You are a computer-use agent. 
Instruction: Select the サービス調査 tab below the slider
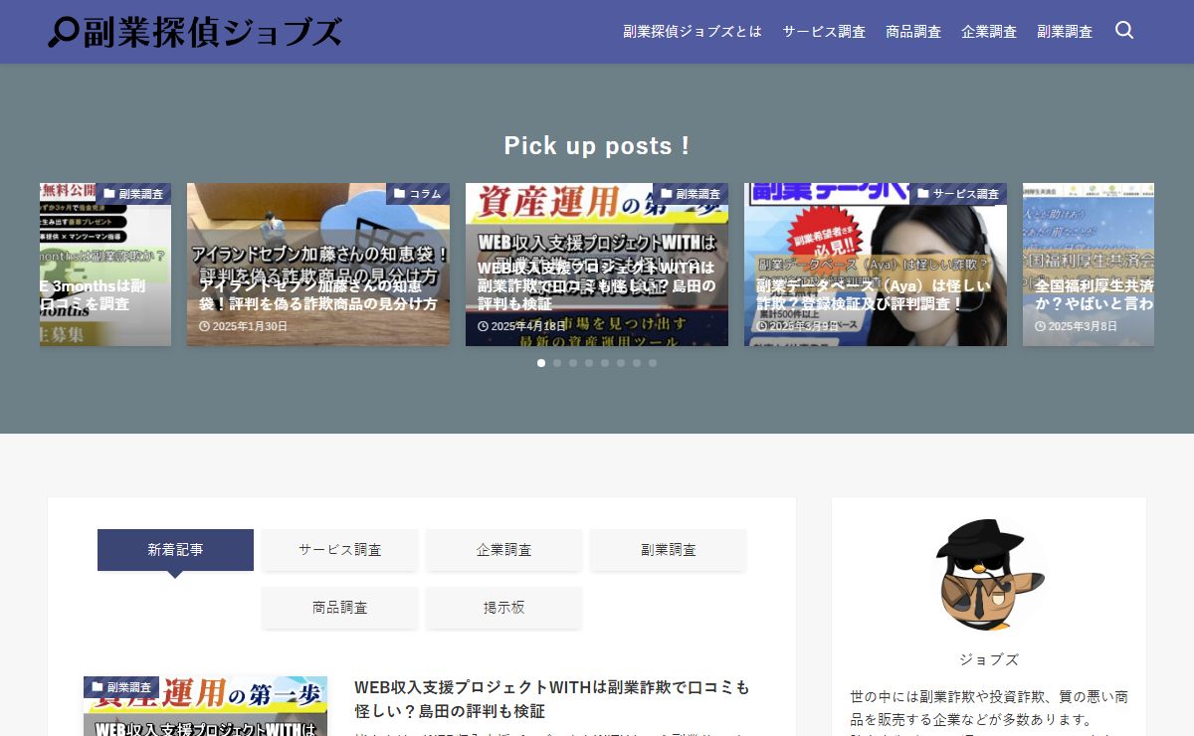point(339,550)
